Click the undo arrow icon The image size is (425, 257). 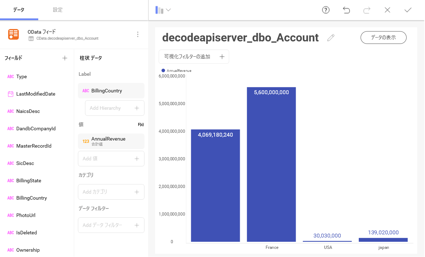[346, 10]
